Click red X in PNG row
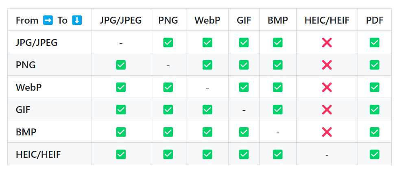 327,65
